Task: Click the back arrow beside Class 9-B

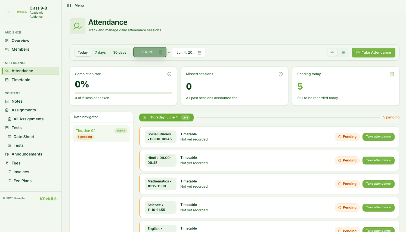Action: (10, 12)
